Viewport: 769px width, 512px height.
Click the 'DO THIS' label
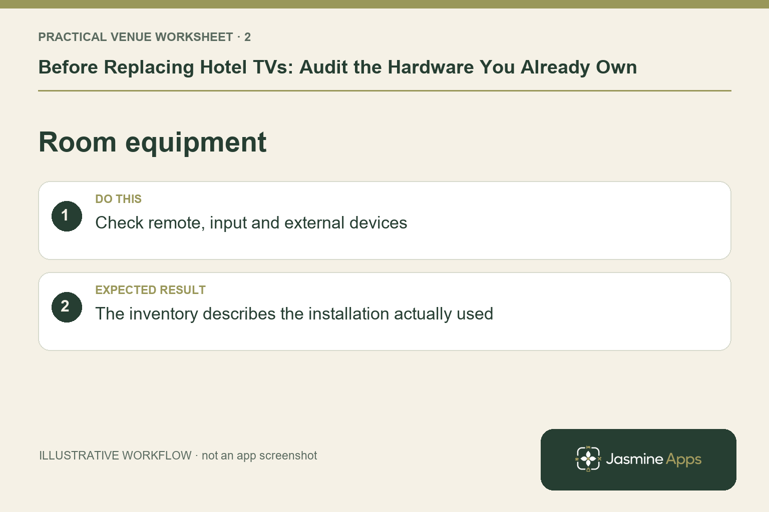coord(119,199)
